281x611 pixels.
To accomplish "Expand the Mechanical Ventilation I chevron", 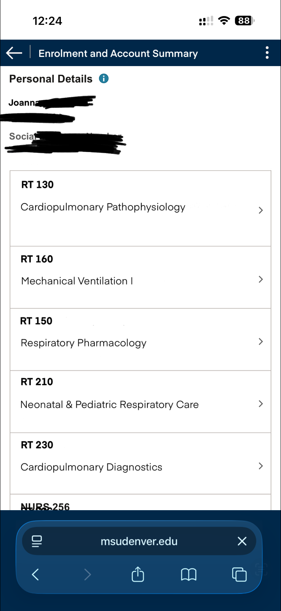I will [x=261, y=280].
